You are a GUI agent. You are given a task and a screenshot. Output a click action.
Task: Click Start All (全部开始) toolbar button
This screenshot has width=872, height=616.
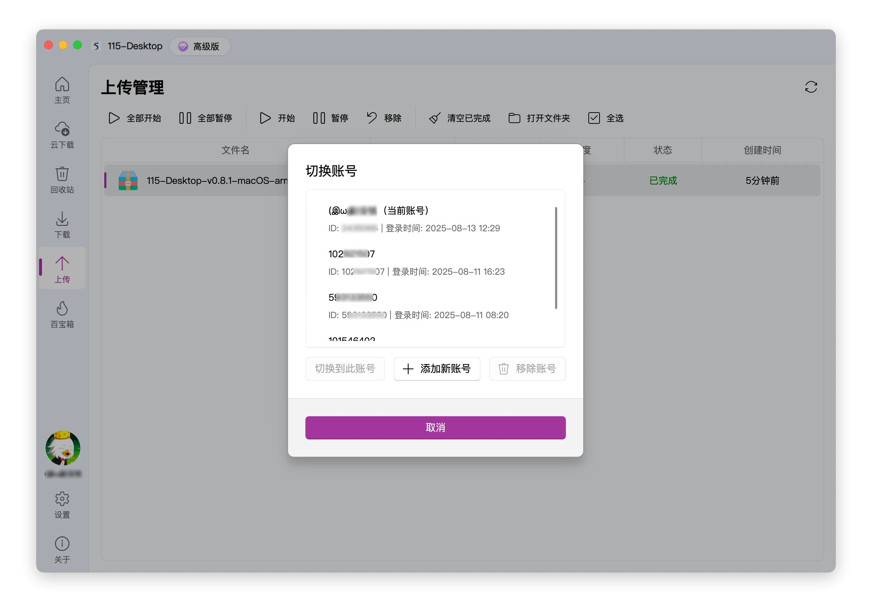click(135, 118)
